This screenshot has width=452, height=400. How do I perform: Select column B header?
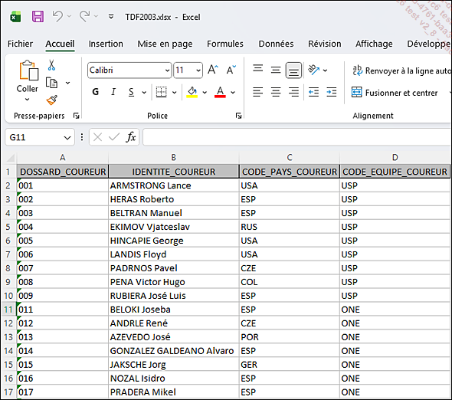tap(174, 157)
